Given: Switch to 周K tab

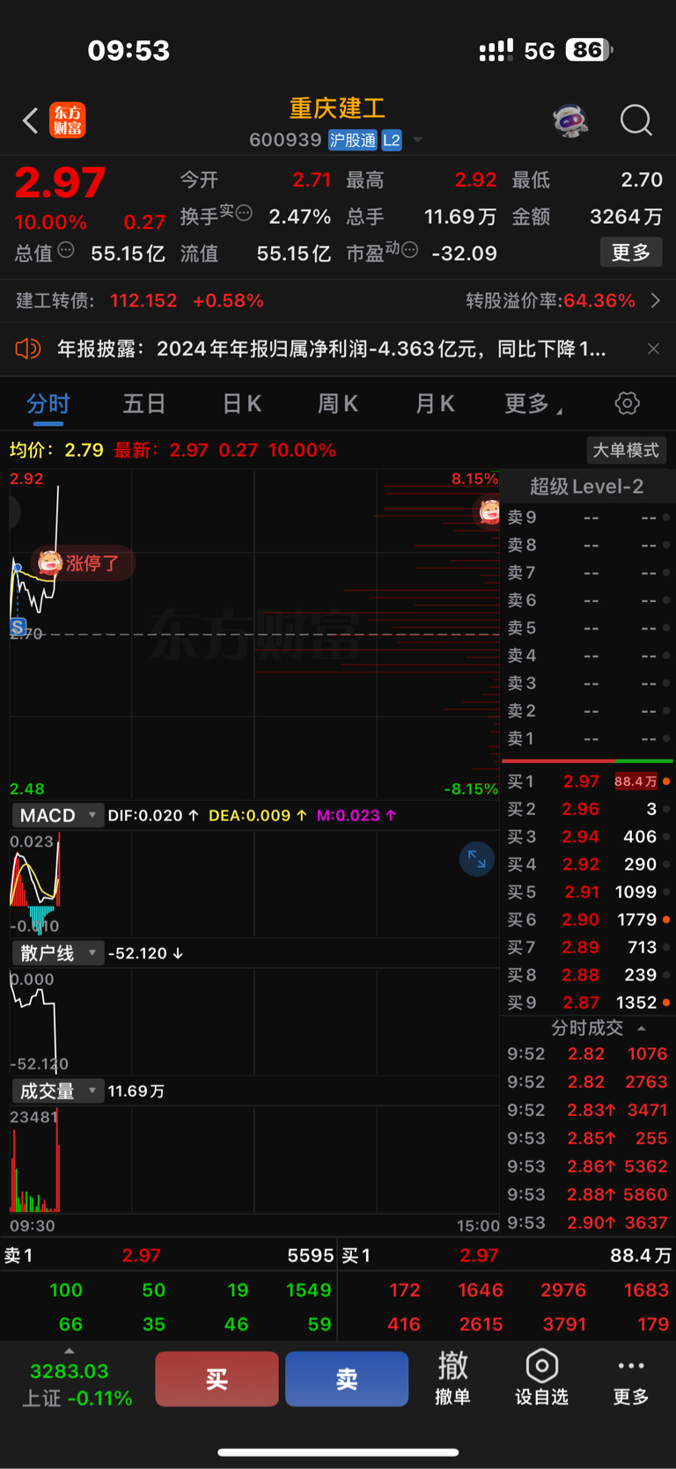Looking at the screenshot, I should click(338, 404).
